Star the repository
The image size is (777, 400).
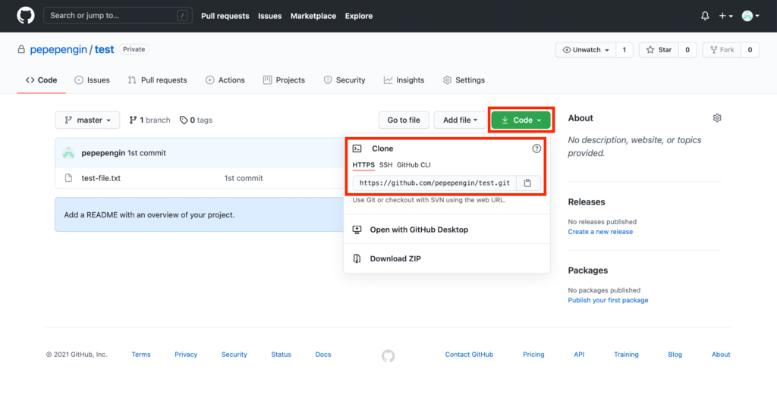coord(659,50)
